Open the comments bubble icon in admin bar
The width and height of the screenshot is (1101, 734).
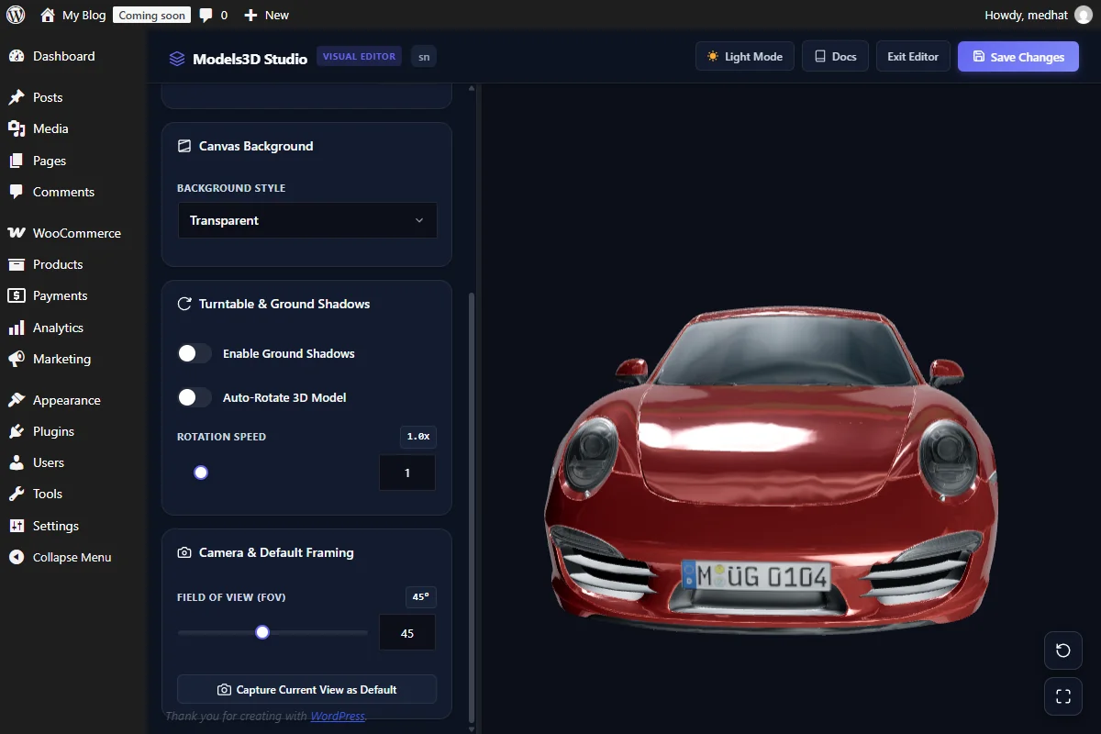click(x=206, y=15)
